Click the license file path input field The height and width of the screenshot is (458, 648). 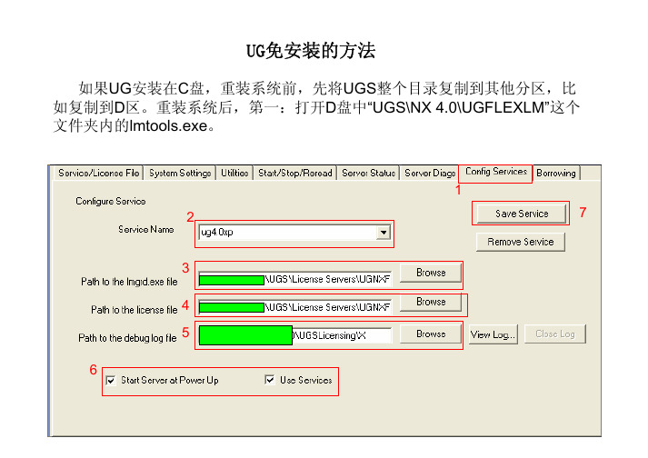[295, 307]
